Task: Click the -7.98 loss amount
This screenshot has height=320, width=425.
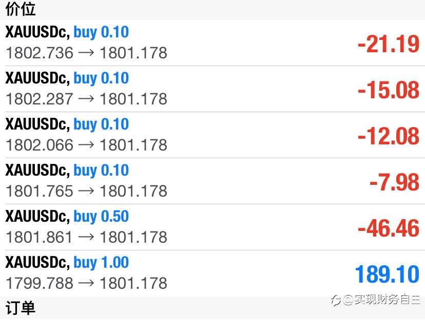Action: click(394, 182)
